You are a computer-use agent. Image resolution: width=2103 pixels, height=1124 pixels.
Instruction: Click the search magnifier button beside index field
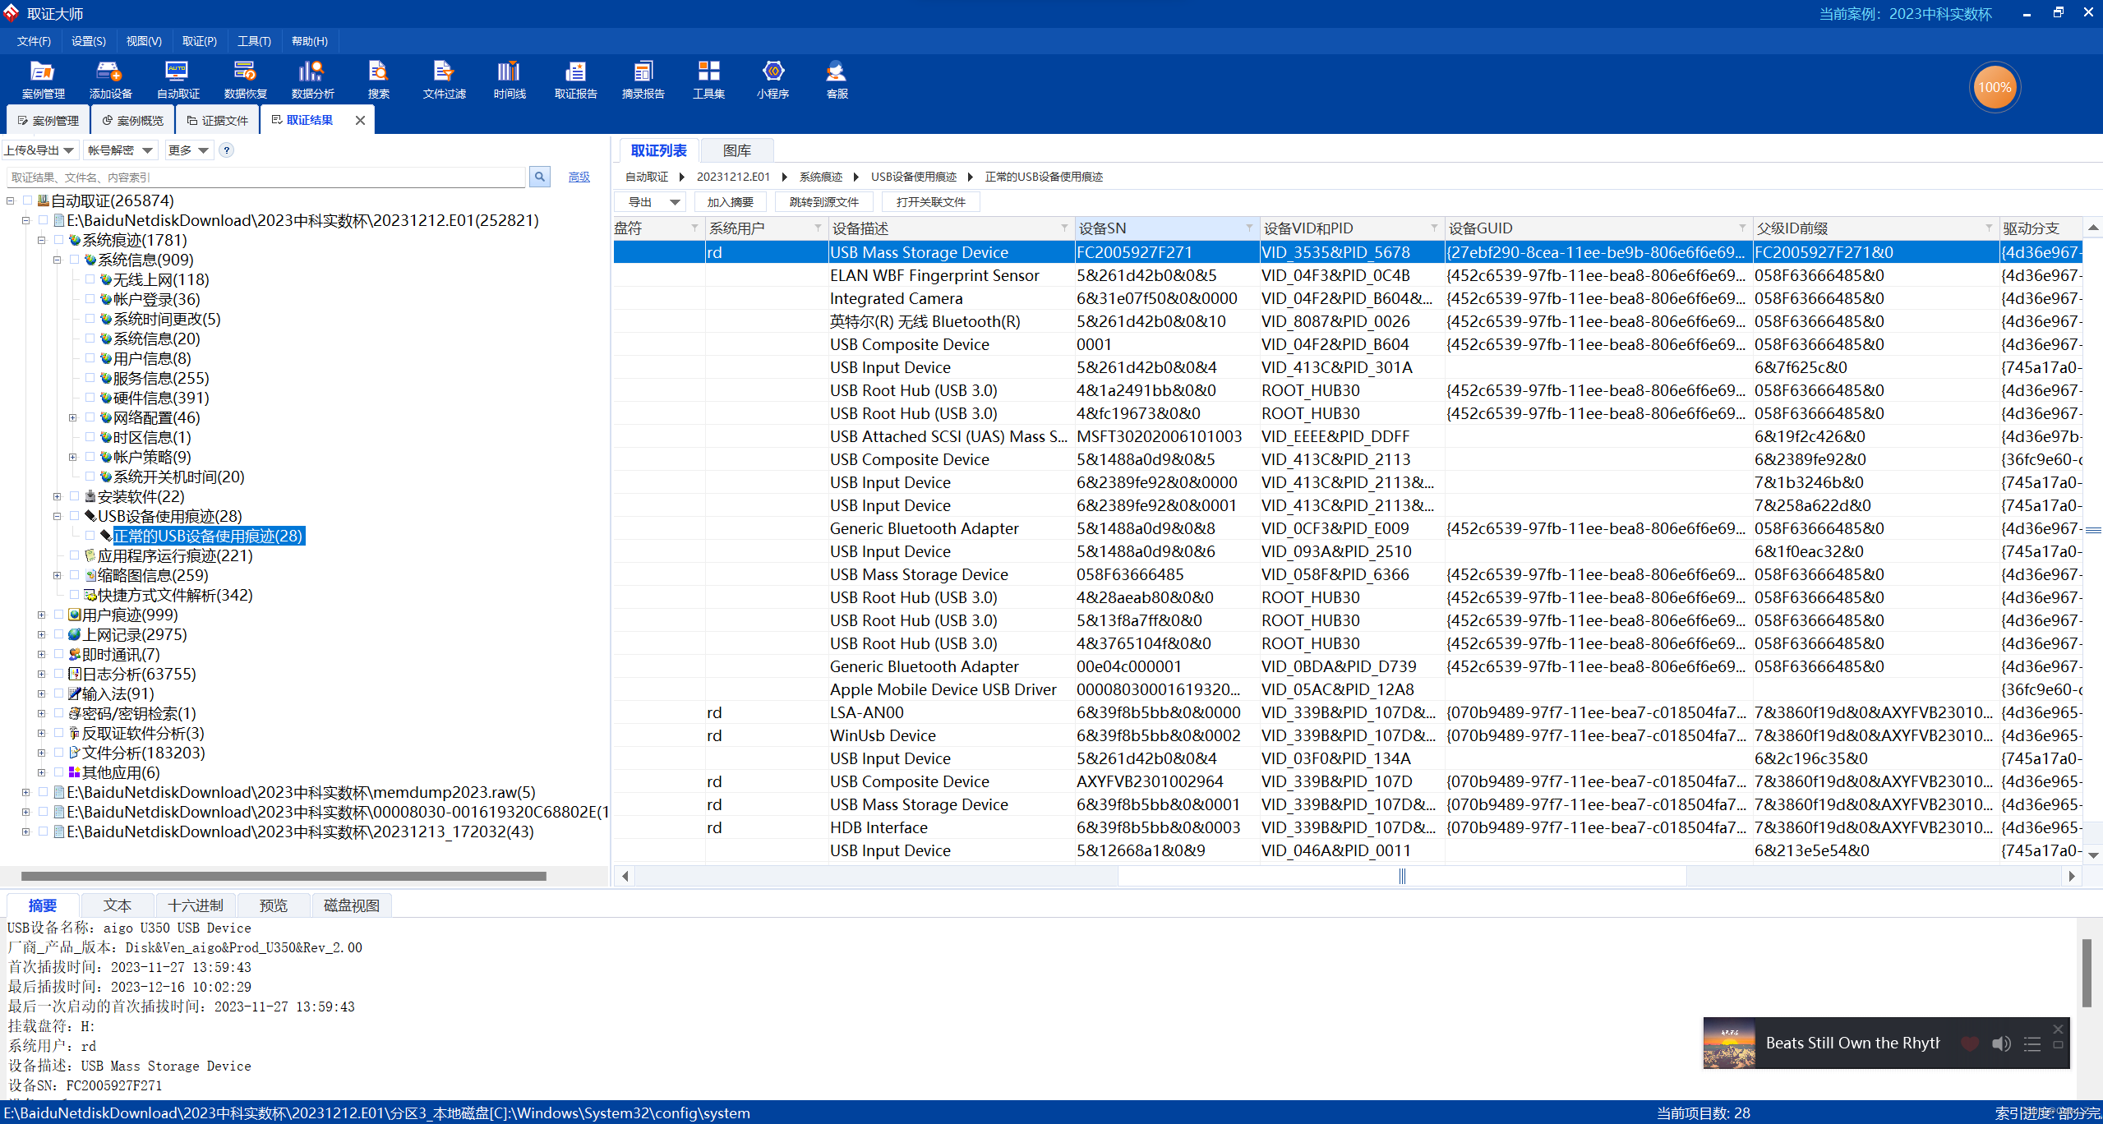pyautogui.click(x=540, y=177)
